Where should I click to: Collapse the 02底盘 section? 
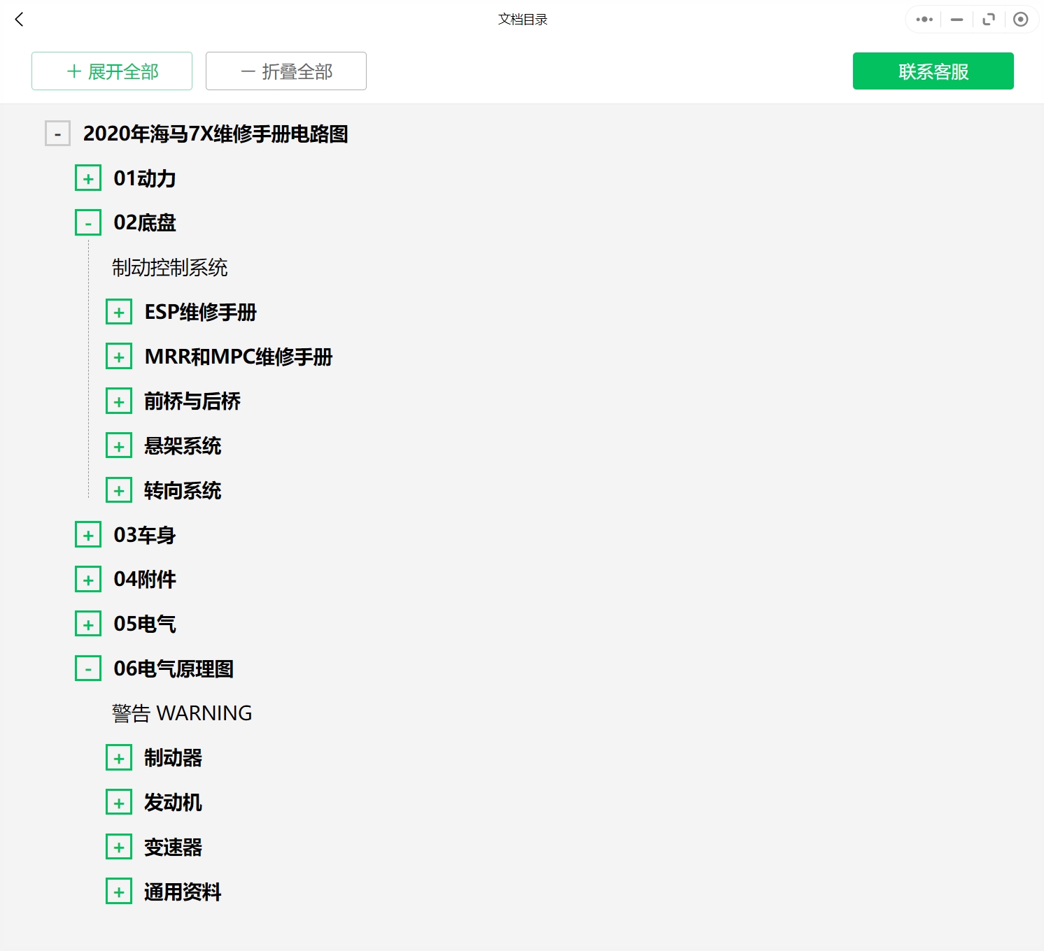88,223
